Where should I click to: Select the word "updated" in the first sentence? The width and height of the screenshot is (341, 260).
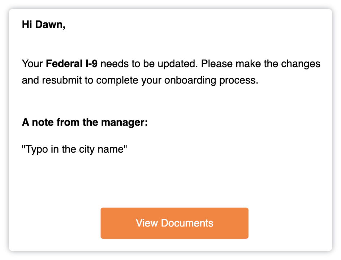(177, 64)
